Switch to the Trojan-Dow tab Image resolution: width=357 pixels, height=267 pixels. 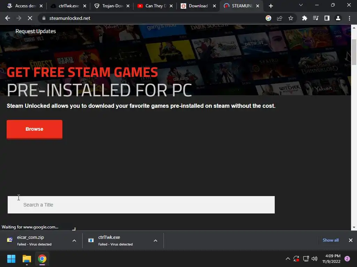click(112, 6)
